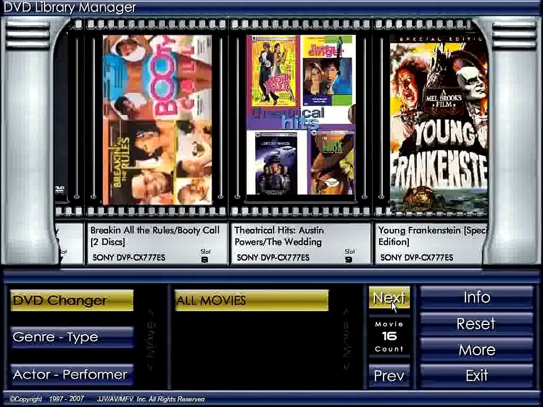Select the Genre - Type category
Screen dimensions: 543x407
pos(72,337)
